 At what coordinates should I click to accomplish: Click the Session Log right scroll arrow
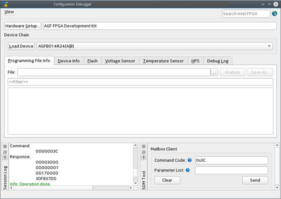[x=131, y=188]
